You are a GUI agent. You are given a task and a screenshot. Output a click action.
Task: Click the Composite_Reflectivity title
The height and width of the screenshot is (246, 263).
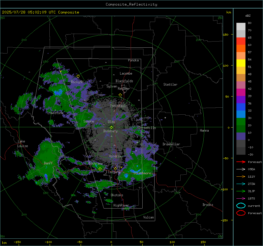tap(131, 4)
